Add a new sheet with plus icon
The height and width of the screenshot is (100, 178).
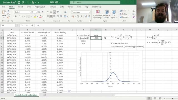pos(44,95)
